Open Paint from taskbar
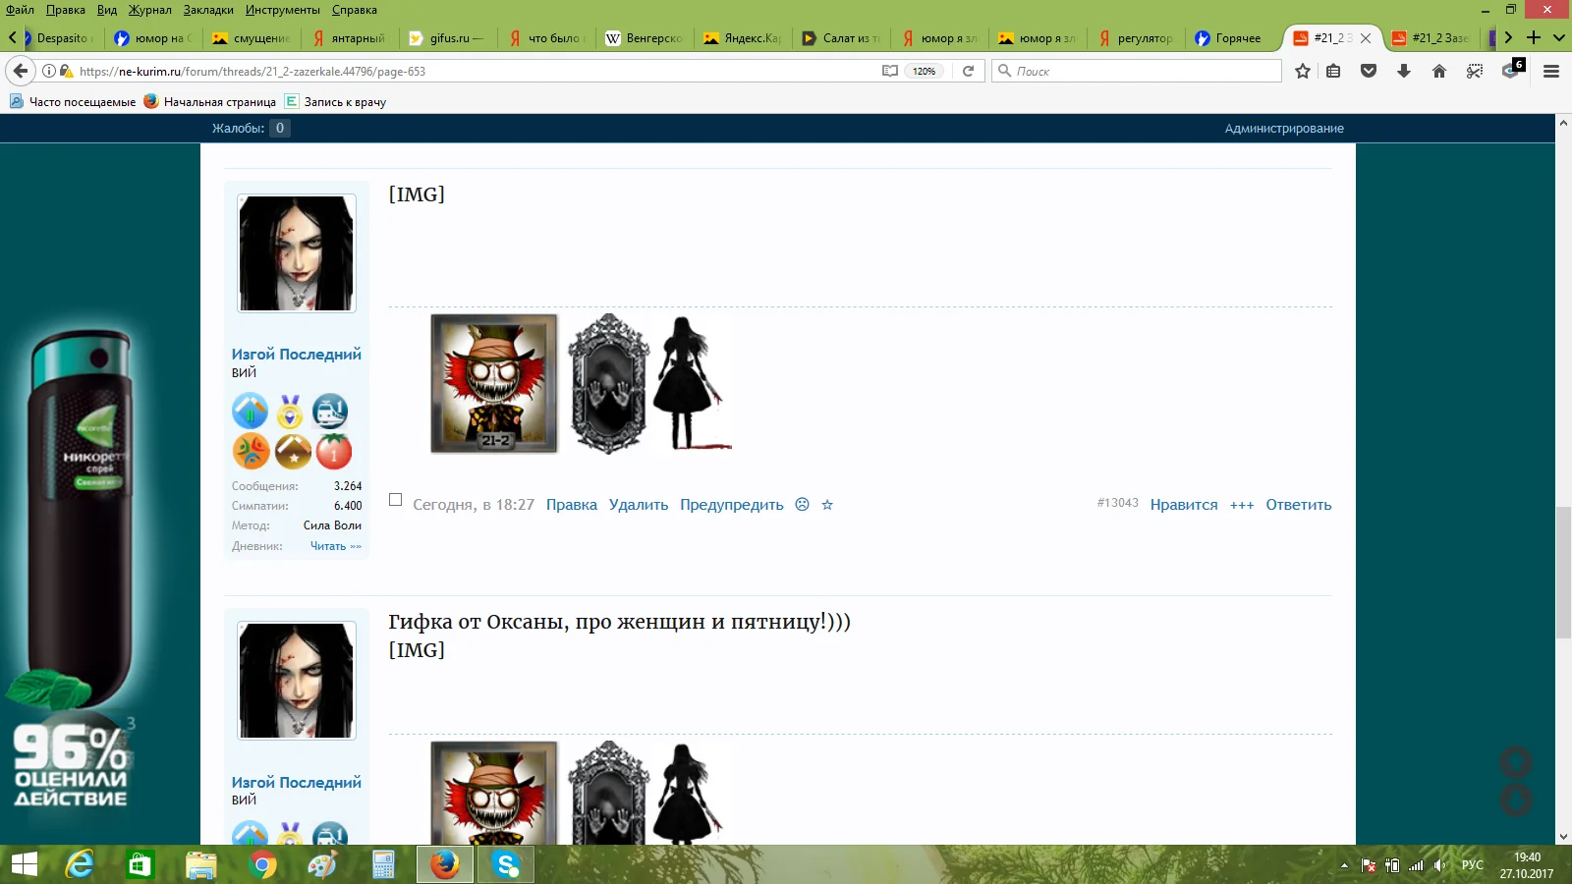 pyautogui.click(x=322, y=864)
